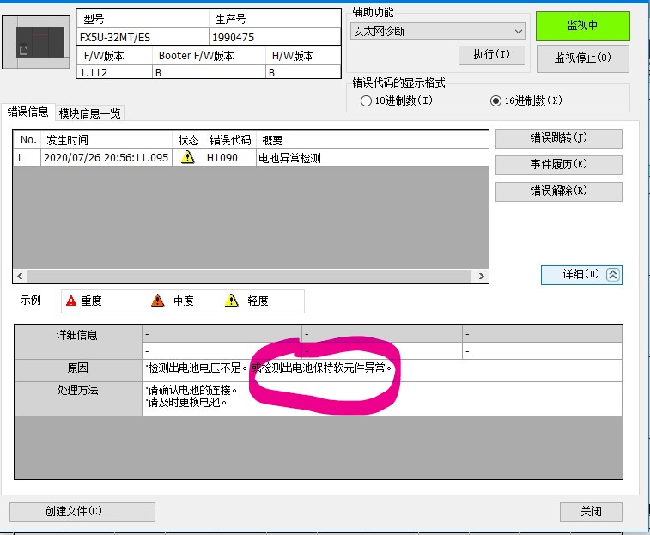Click the orange 中度 severity legend icon

(157, 301)
